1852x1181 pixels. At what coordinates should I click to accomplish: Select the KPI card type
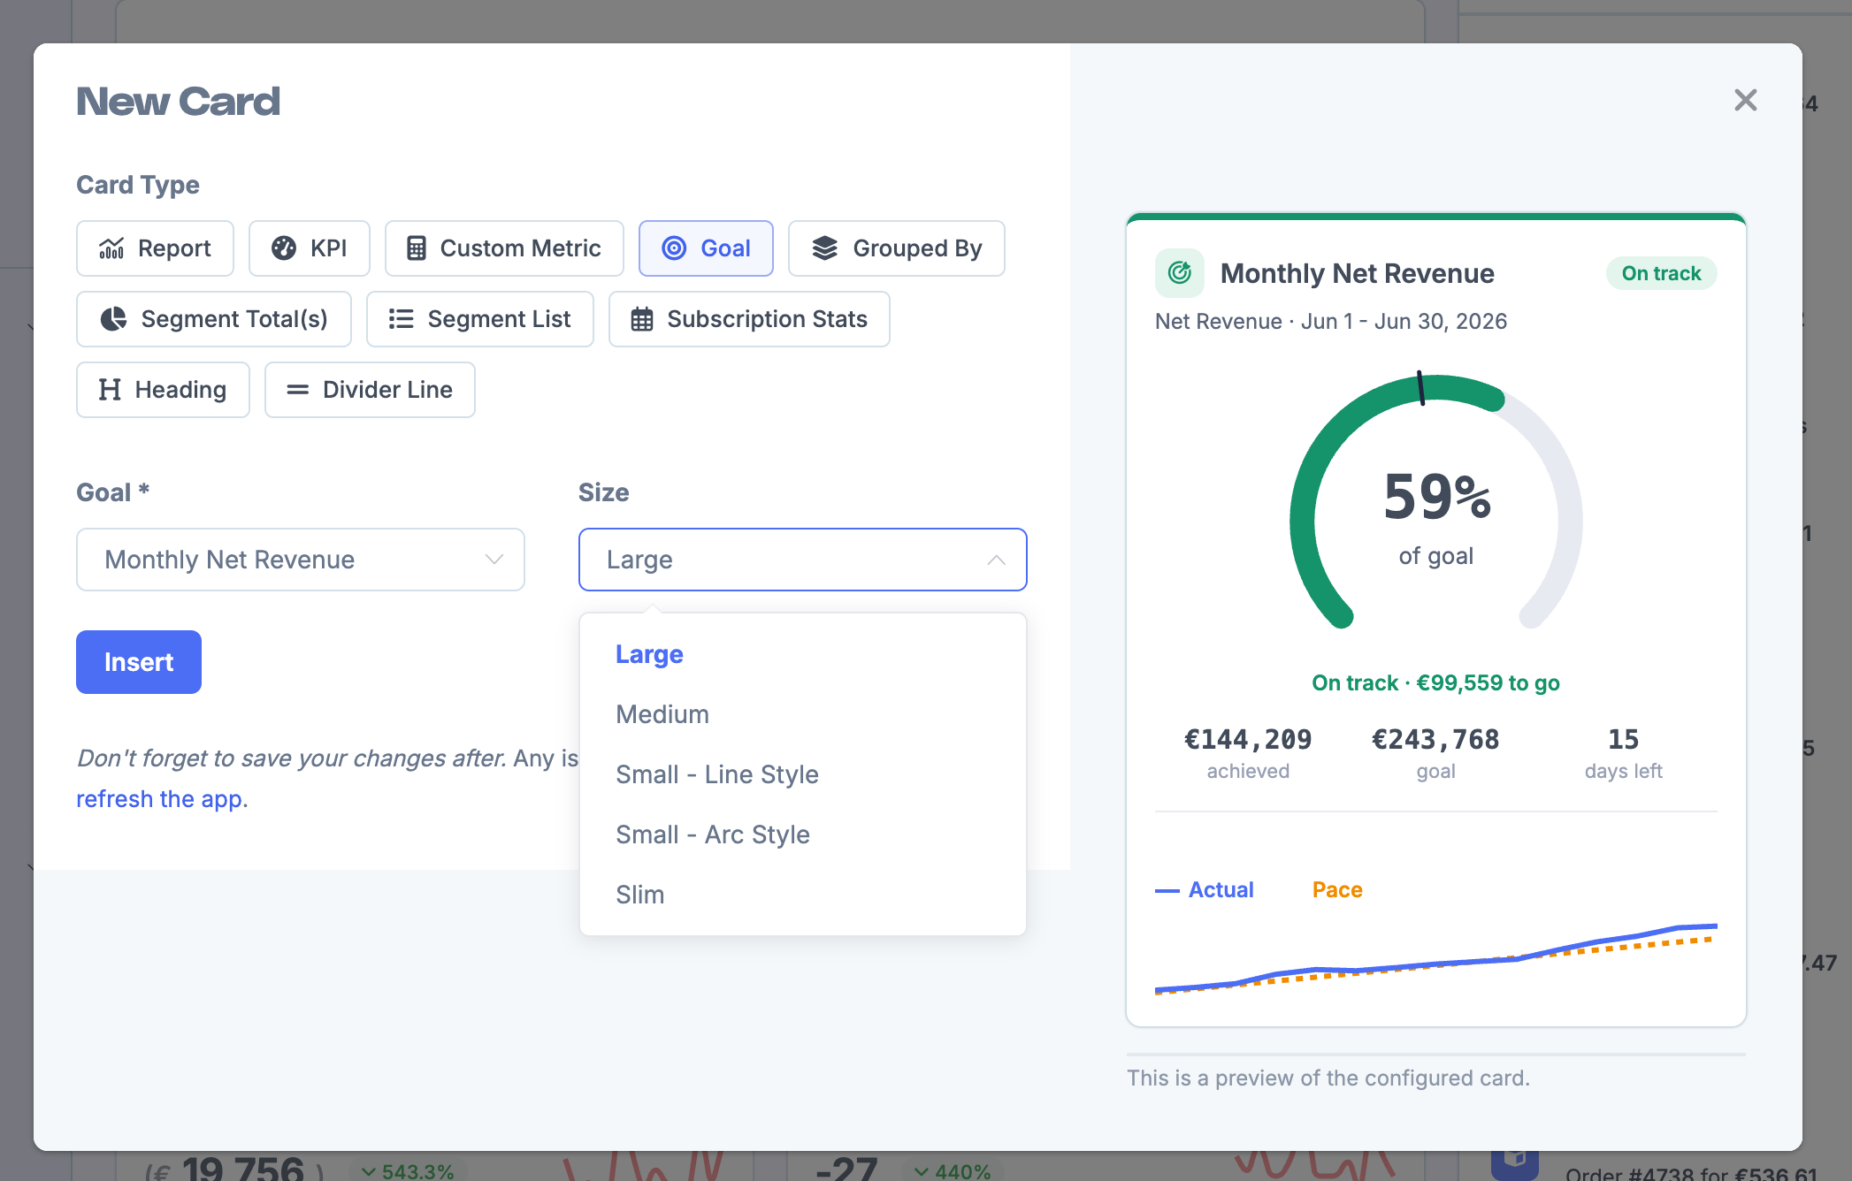(309, 248)
